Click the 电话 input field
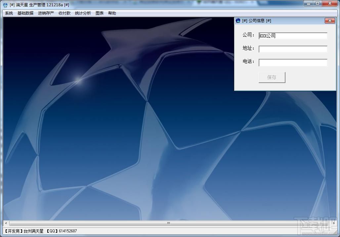340x237 pixels. click(293, 62)
